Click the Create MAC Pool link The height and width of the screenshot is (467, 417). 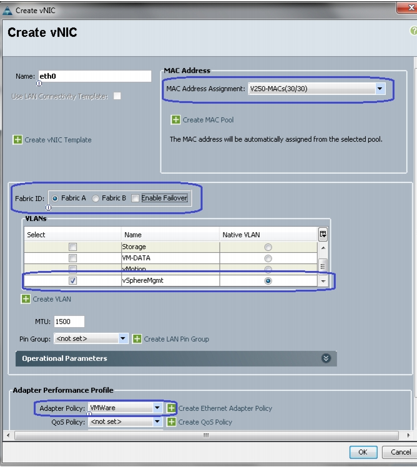tap(208, 120)
